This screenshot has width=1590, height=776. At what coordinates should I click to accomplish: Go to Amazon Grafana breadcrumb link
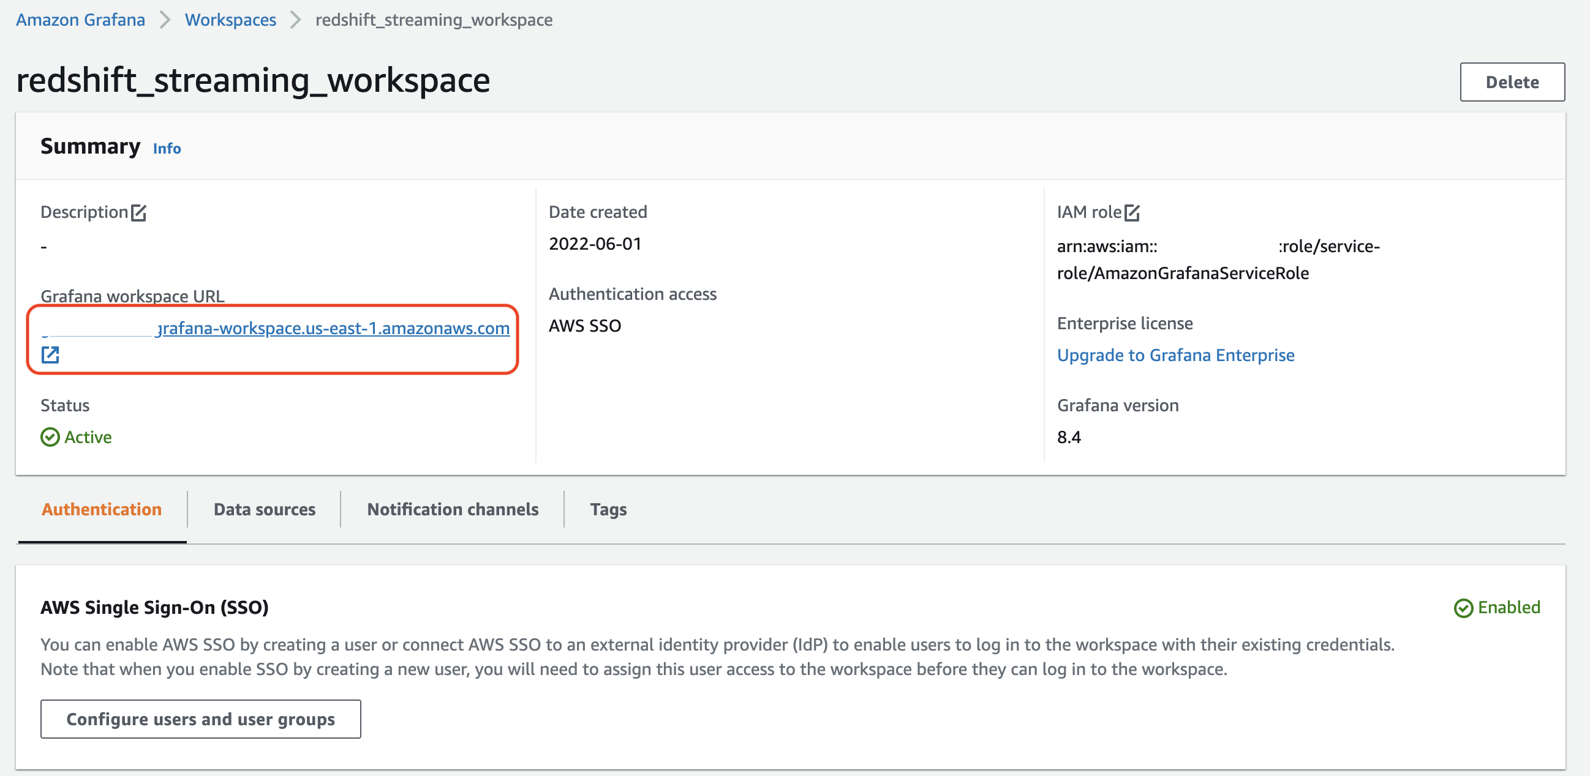(80, 20)
